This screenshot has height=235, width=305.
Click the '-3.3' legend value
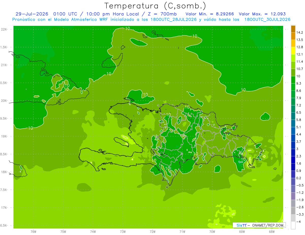click(300, 214)
